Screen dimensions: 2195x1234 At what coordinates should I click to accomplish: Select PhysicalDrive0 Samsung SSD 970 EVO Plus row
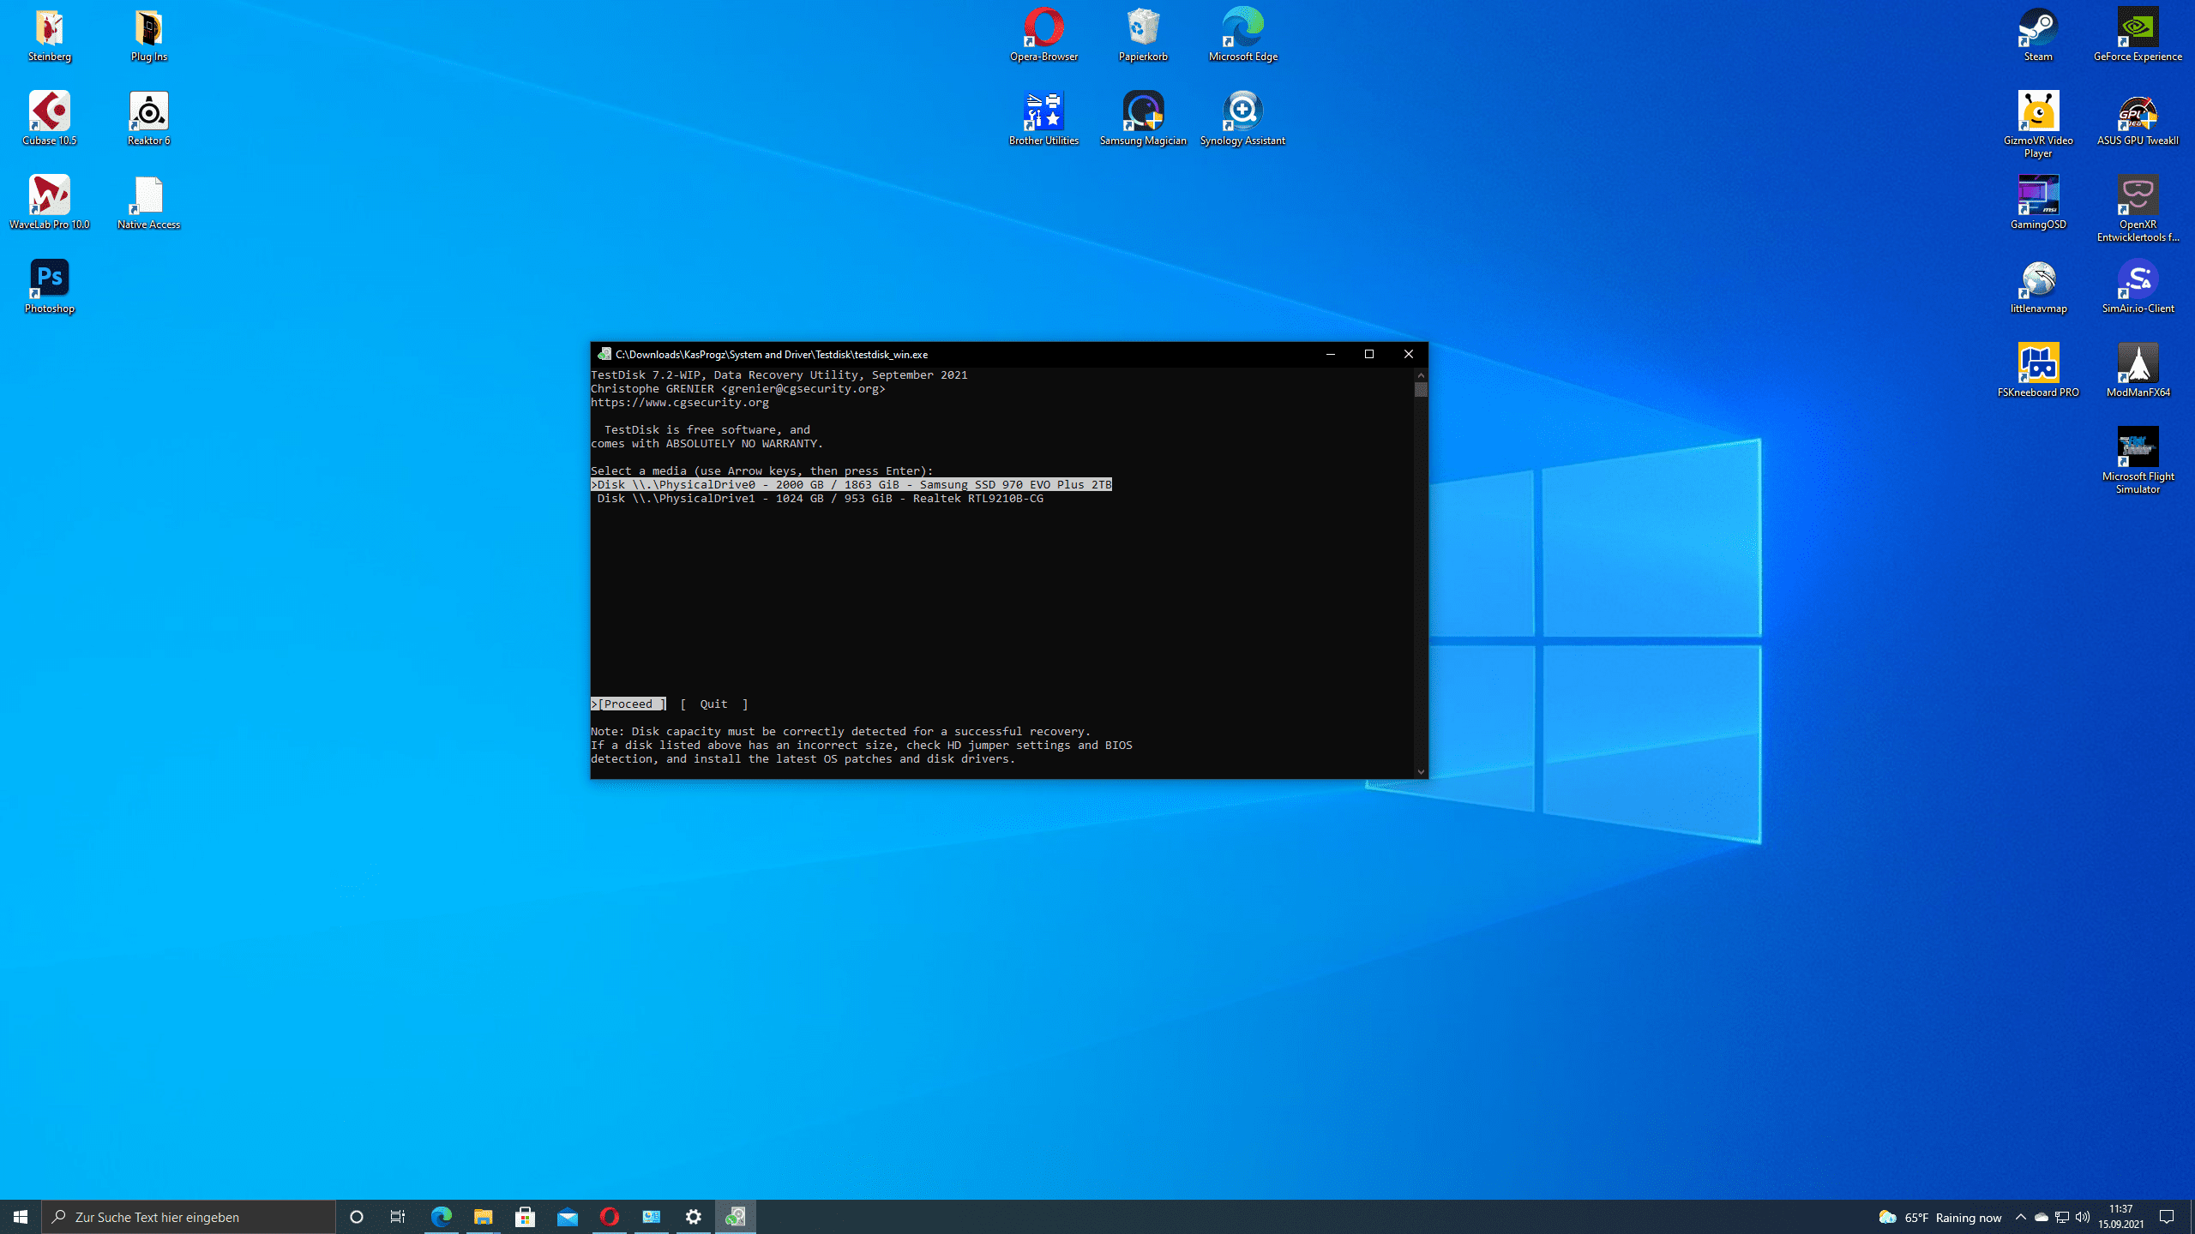pyautogui.click(x=851, y=484)
